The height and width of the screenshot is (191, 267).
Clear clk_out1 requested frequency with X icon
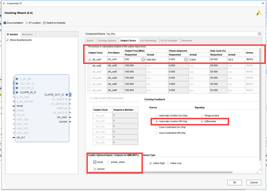coord(143,59)
